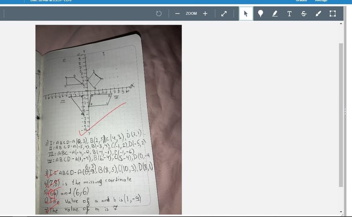Click the ZOOM label in the toolbar
The width and height of the screenshot is (352, 217).
pos(191,13)
